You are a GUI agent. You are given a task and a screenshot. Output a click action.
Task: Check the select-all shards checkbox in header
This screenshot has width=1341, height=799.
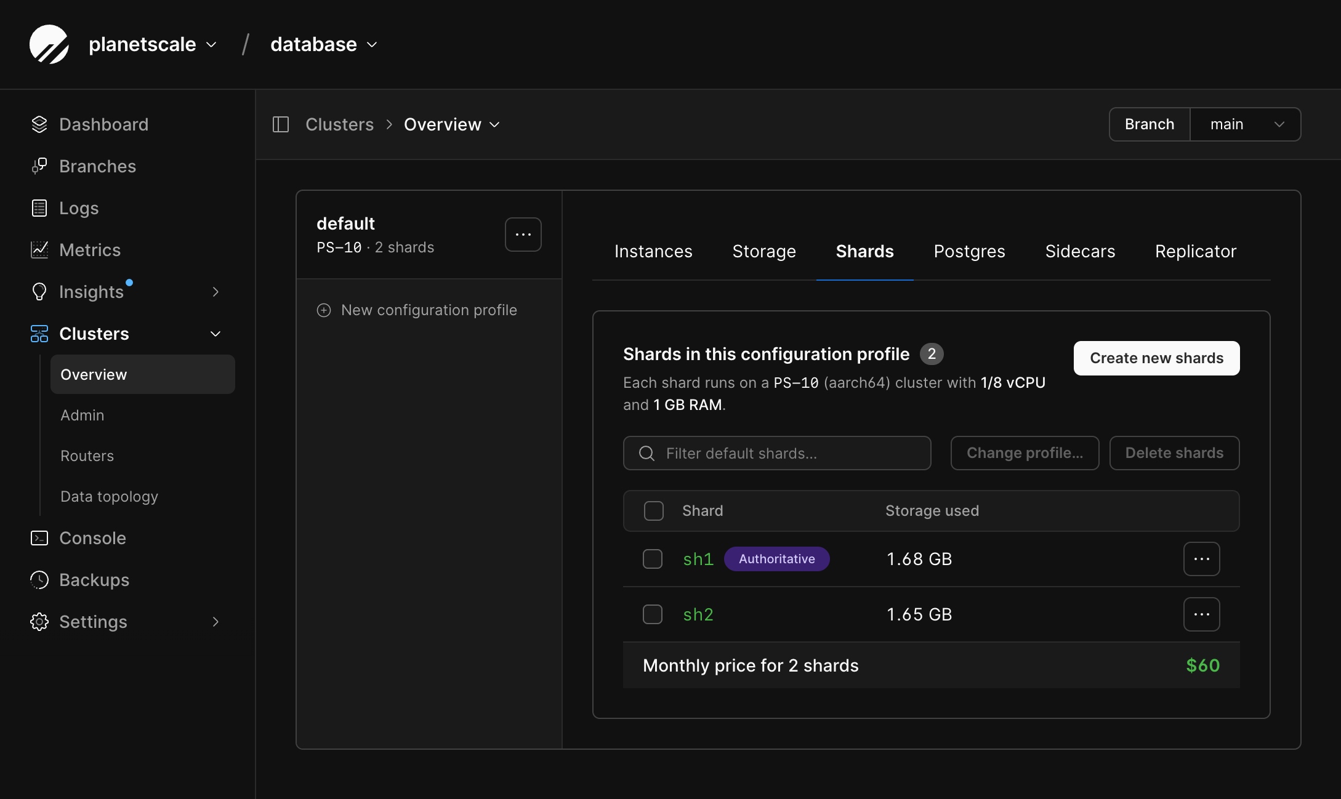(654, 511)
